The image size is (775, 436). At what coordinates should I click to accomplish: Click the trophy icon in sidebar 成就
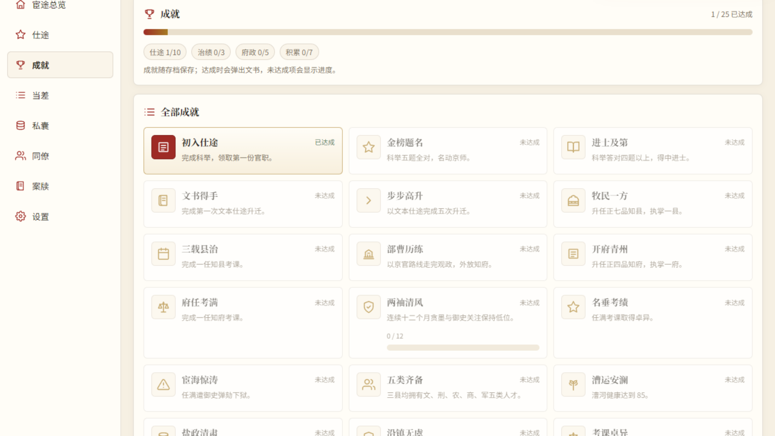tap(21, 65)
